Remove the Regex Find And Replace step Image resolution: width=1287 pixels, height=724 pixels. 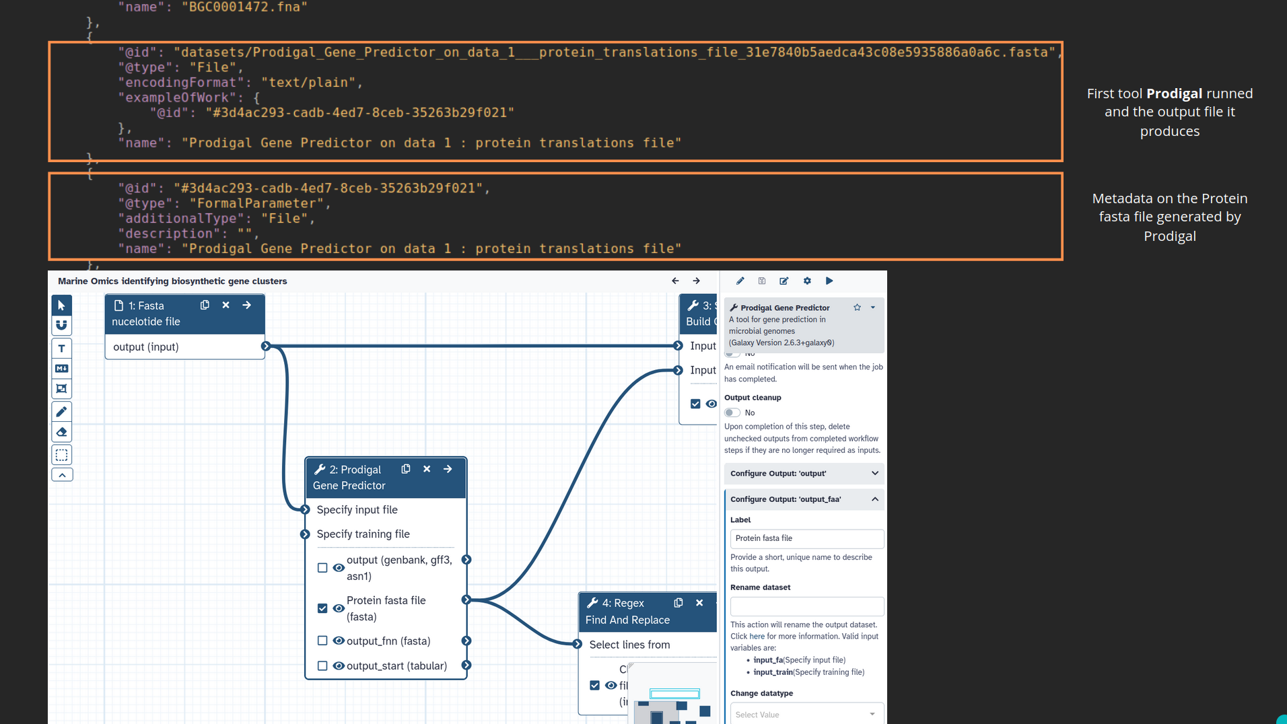pyautogui.click(x=699, y=603)
